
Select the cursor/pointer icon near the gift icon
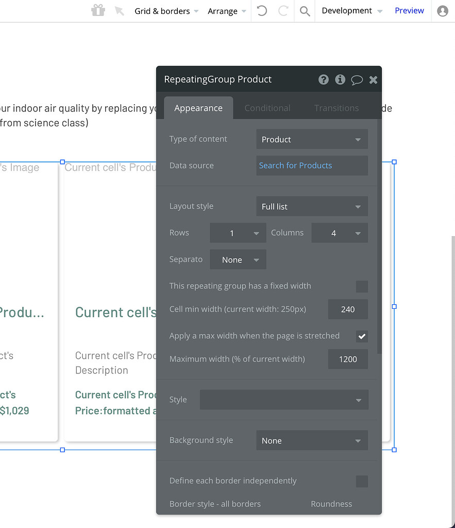pyautogui.click(x=120, y=10)
